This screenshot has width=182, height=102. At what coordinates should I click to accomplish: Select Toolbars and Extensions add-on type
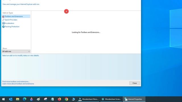coord(16,16)
